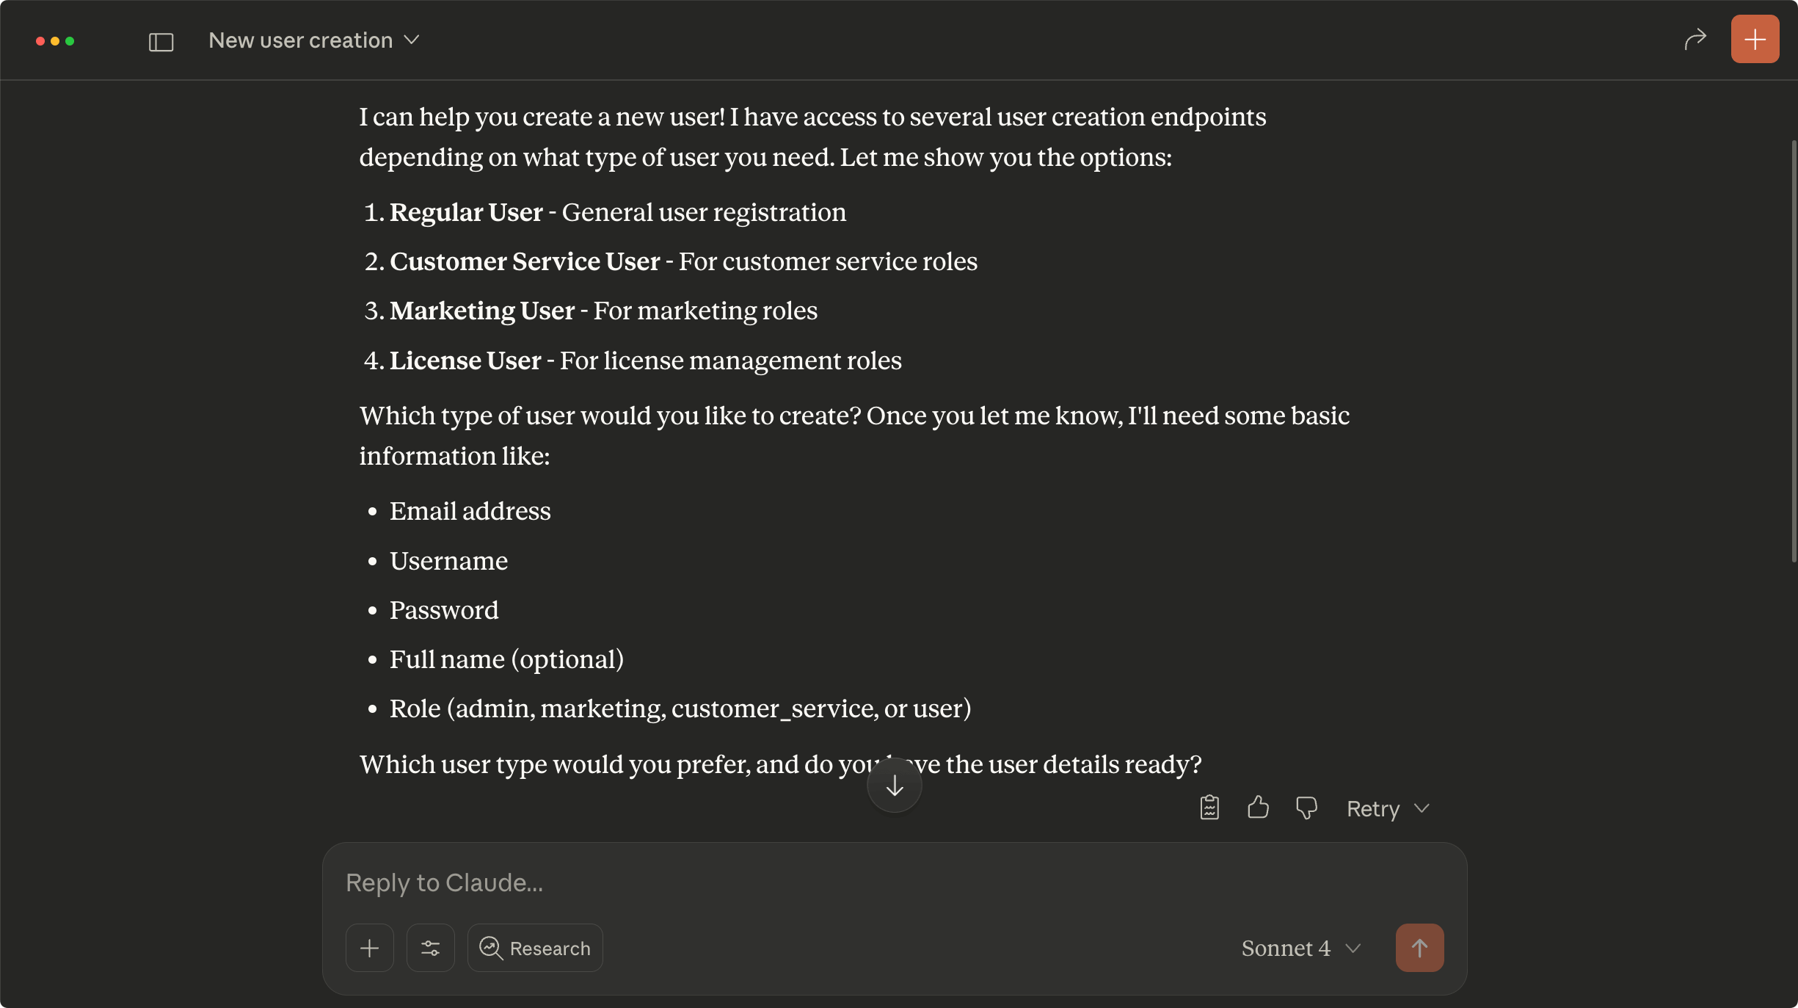Open the search and tools settings icon
This screenshot has height=1008, width=1798.
pos(431,948)
